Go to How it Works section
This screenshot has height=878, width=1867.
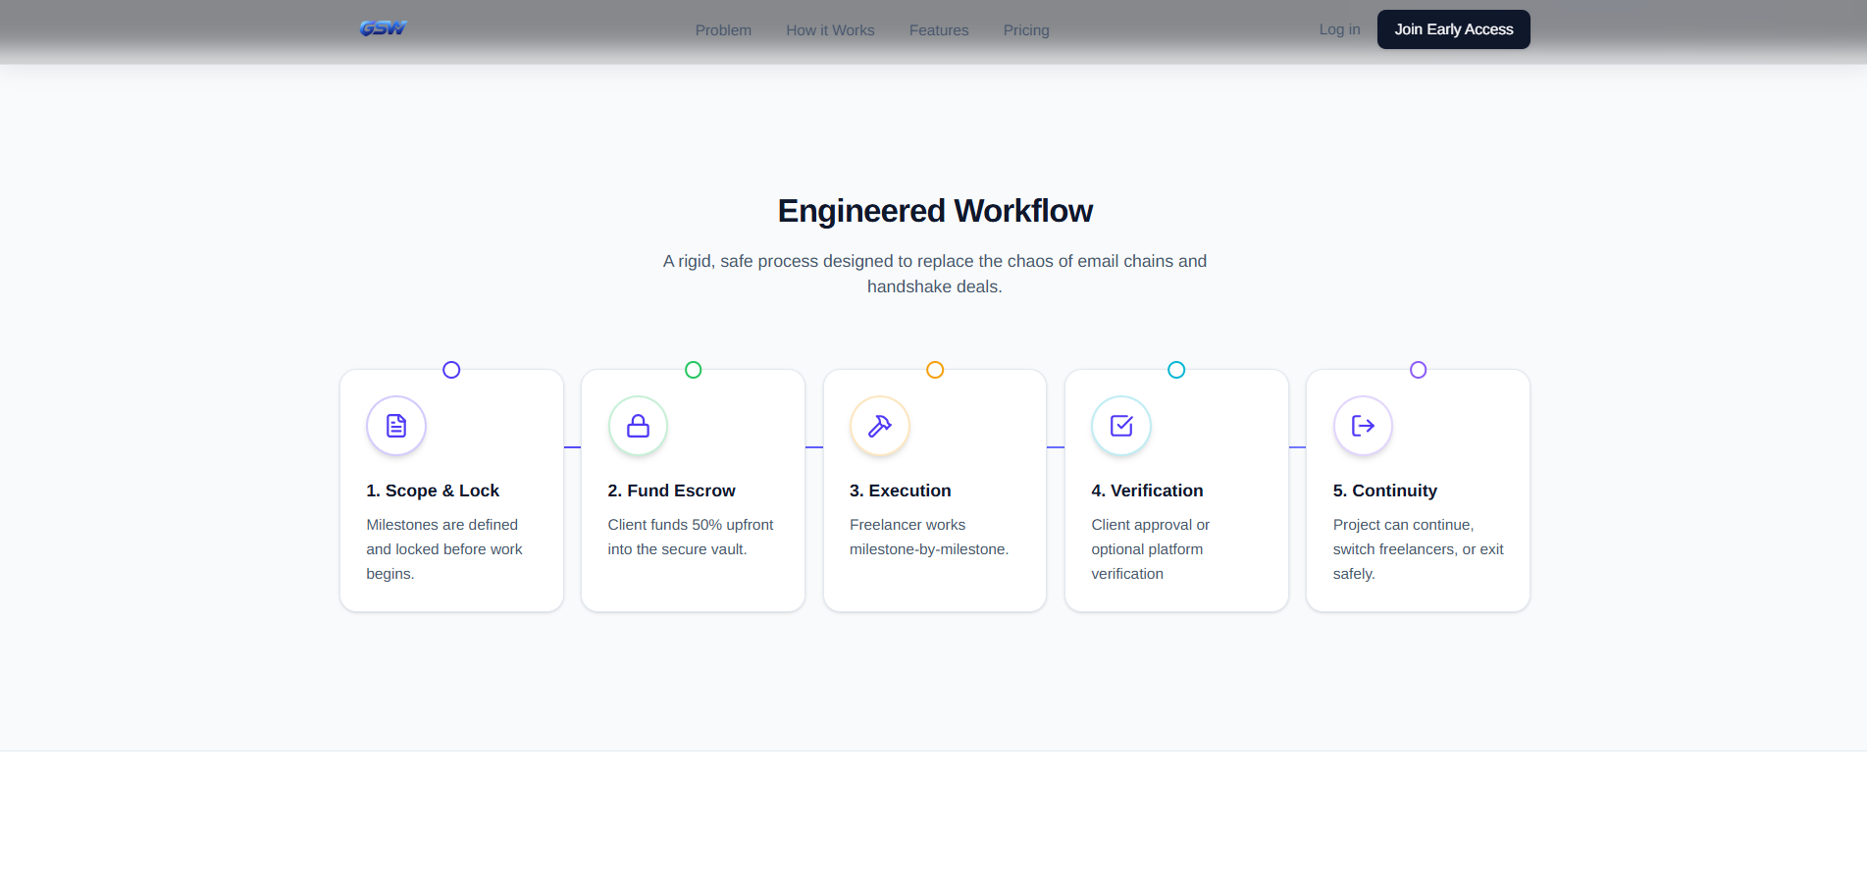(x=830, y=30)
